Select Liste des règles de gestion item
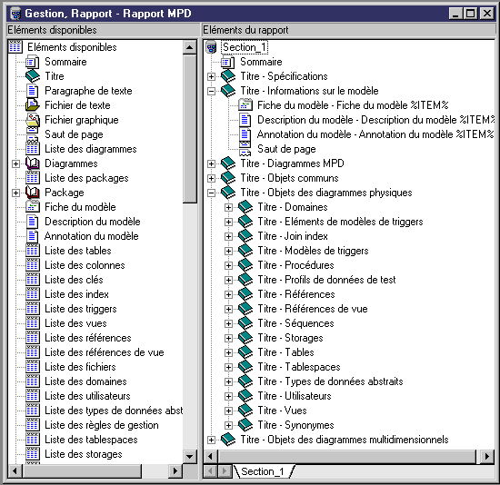500x485 pixels. coord(102,425)
